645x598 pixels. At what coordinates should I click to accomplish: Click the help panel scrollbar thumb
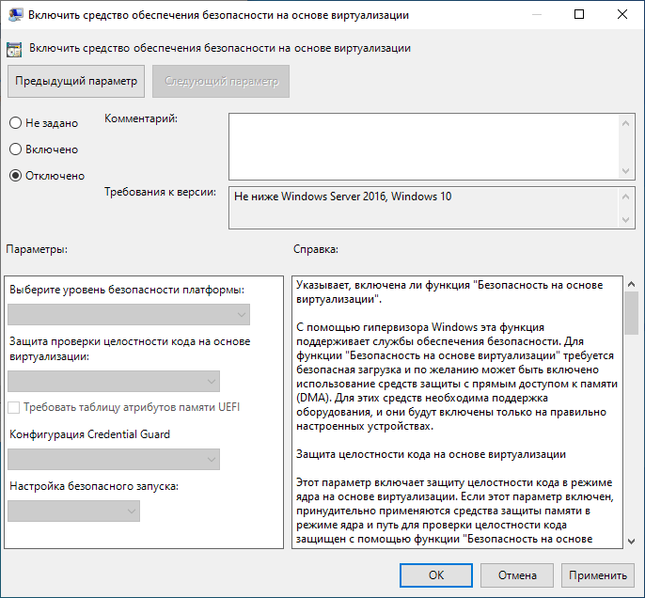632,313
